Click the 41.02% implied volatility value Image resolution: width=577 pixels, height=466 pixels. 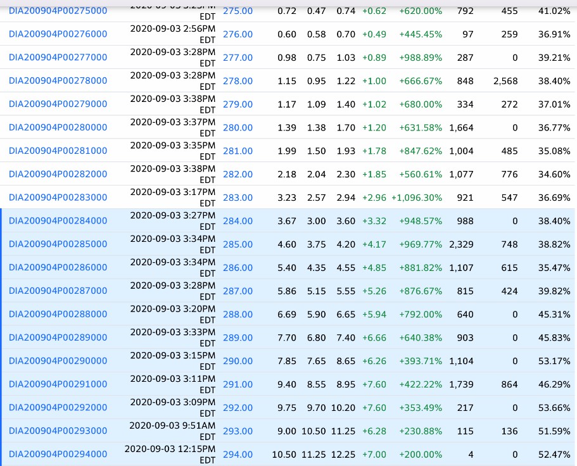554,11
